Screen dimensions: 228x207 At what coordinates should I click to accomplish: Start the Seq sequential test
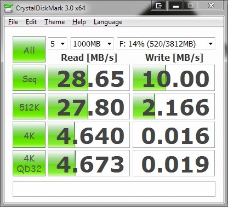pos(29,78)
